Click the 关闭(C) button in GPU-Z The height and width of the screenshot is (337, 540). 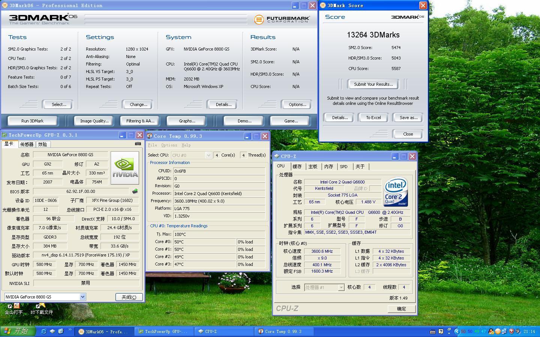pos(129,297)
